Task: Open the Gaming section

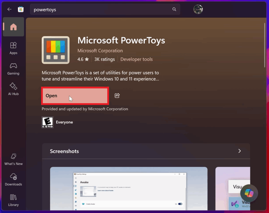Action: 13,69
